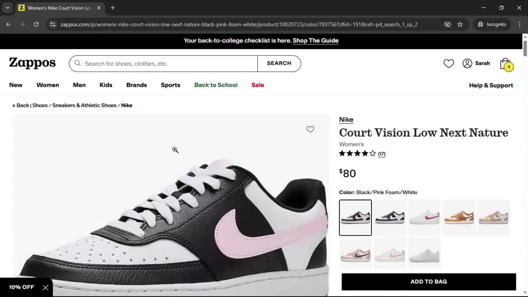Image resolution: width=528 pixels, height=297 pixels.
Task: Open the shopping bag with 1 item
Action: [507, 65]
